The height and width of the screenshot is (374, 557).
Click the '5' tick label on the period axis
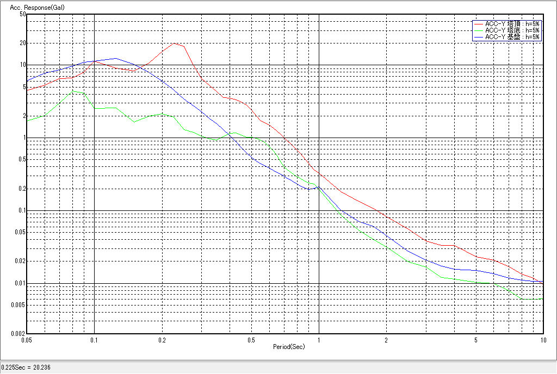coord(476,339)
